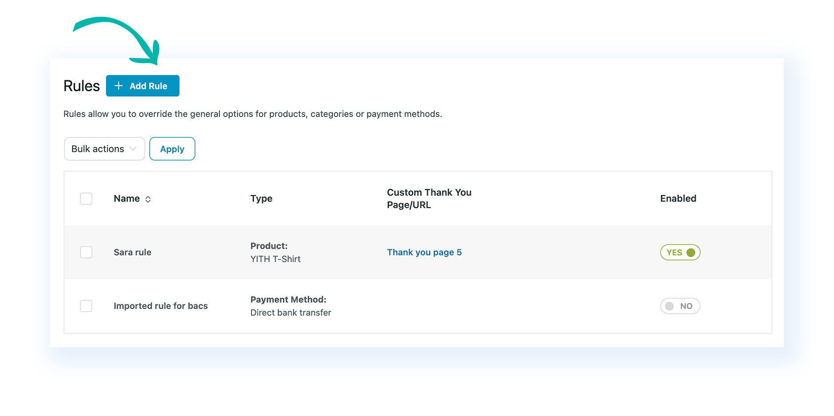Viewport: 834px width, 416px height.
Task: Expand the Enabled column header
Action: click(678, 199)
